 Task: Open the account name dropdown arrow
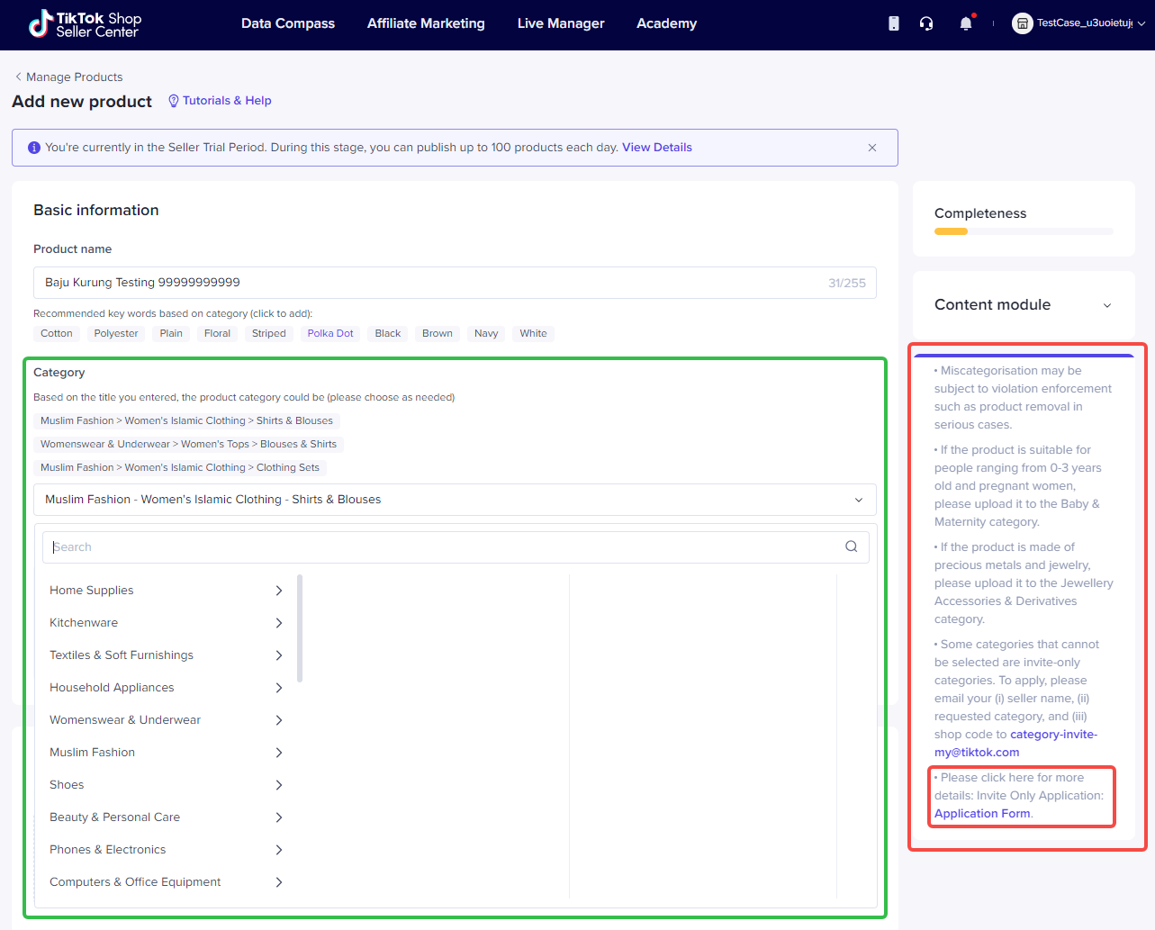click(1141, 23)
